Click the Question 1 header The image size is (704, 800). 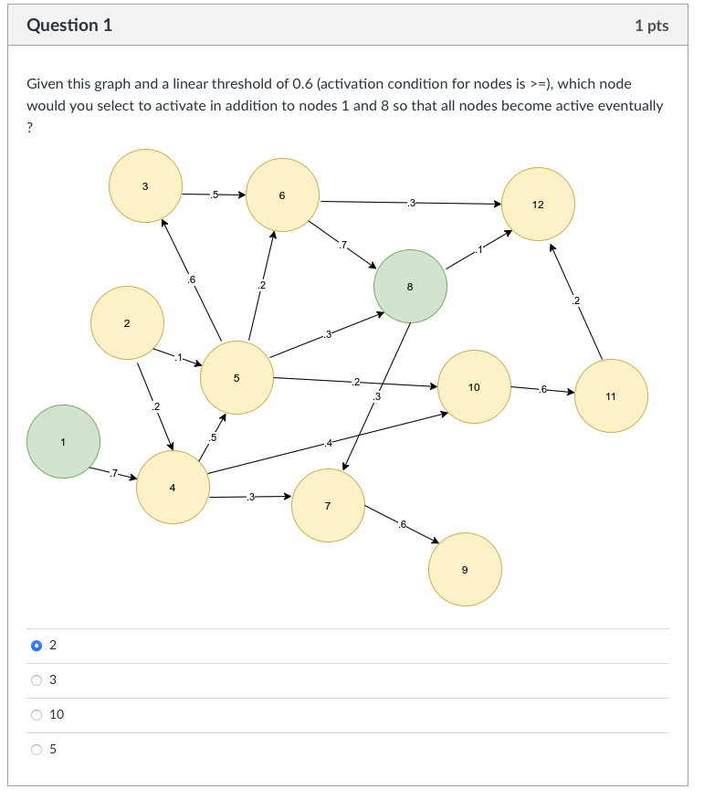68,26
